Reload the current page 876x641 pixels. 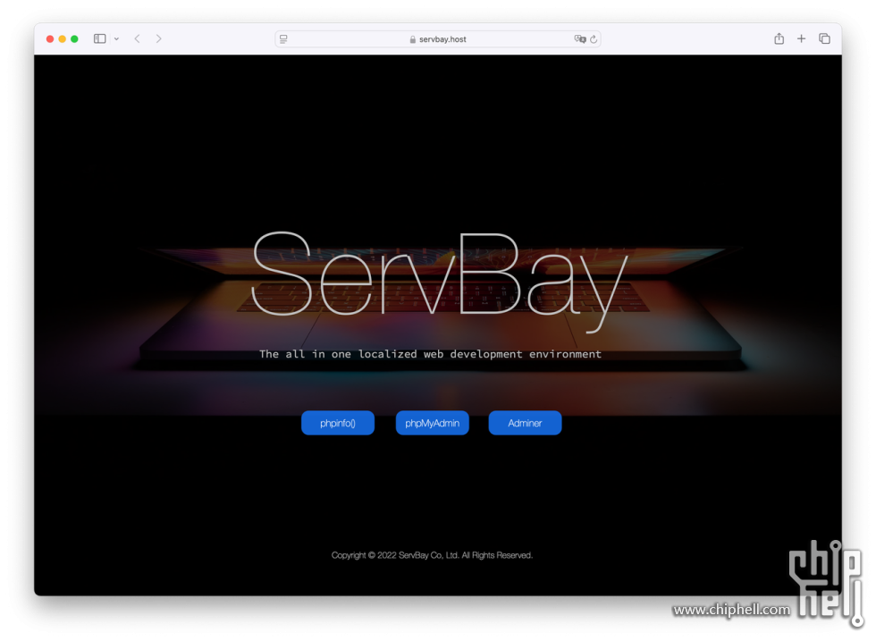point(594,39)
